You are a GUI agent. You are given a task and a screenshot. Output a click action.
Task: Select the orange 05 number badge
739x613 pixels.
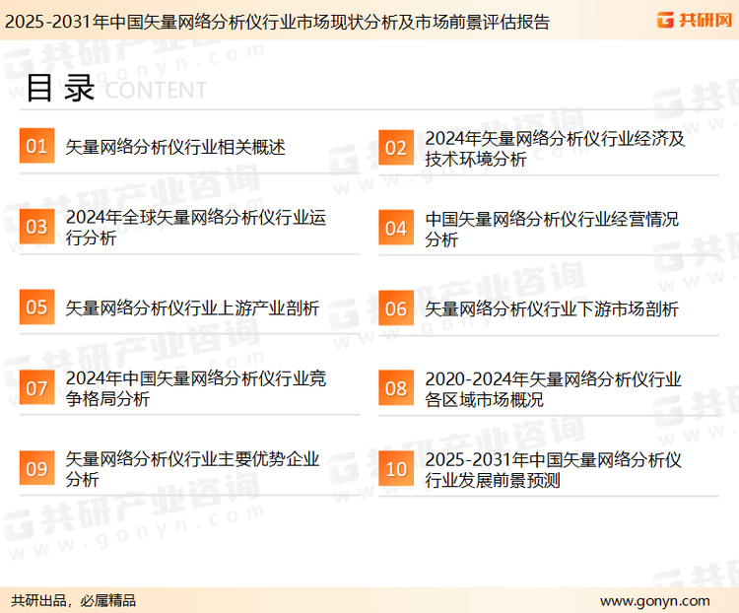[36, 306]
